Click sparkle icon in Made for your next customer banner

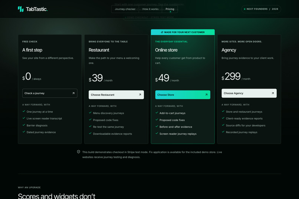pyautogui.click(x=162, y=32)
